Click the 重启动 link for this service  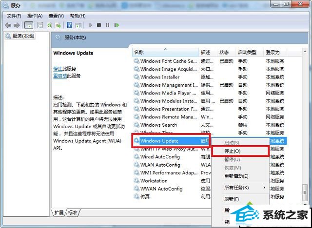tap(60, 76)
